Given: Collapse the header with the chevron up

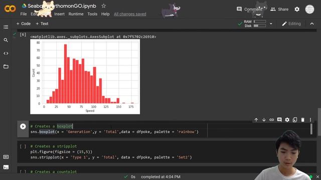Looking at the screenshot, I should pos(312,23).
